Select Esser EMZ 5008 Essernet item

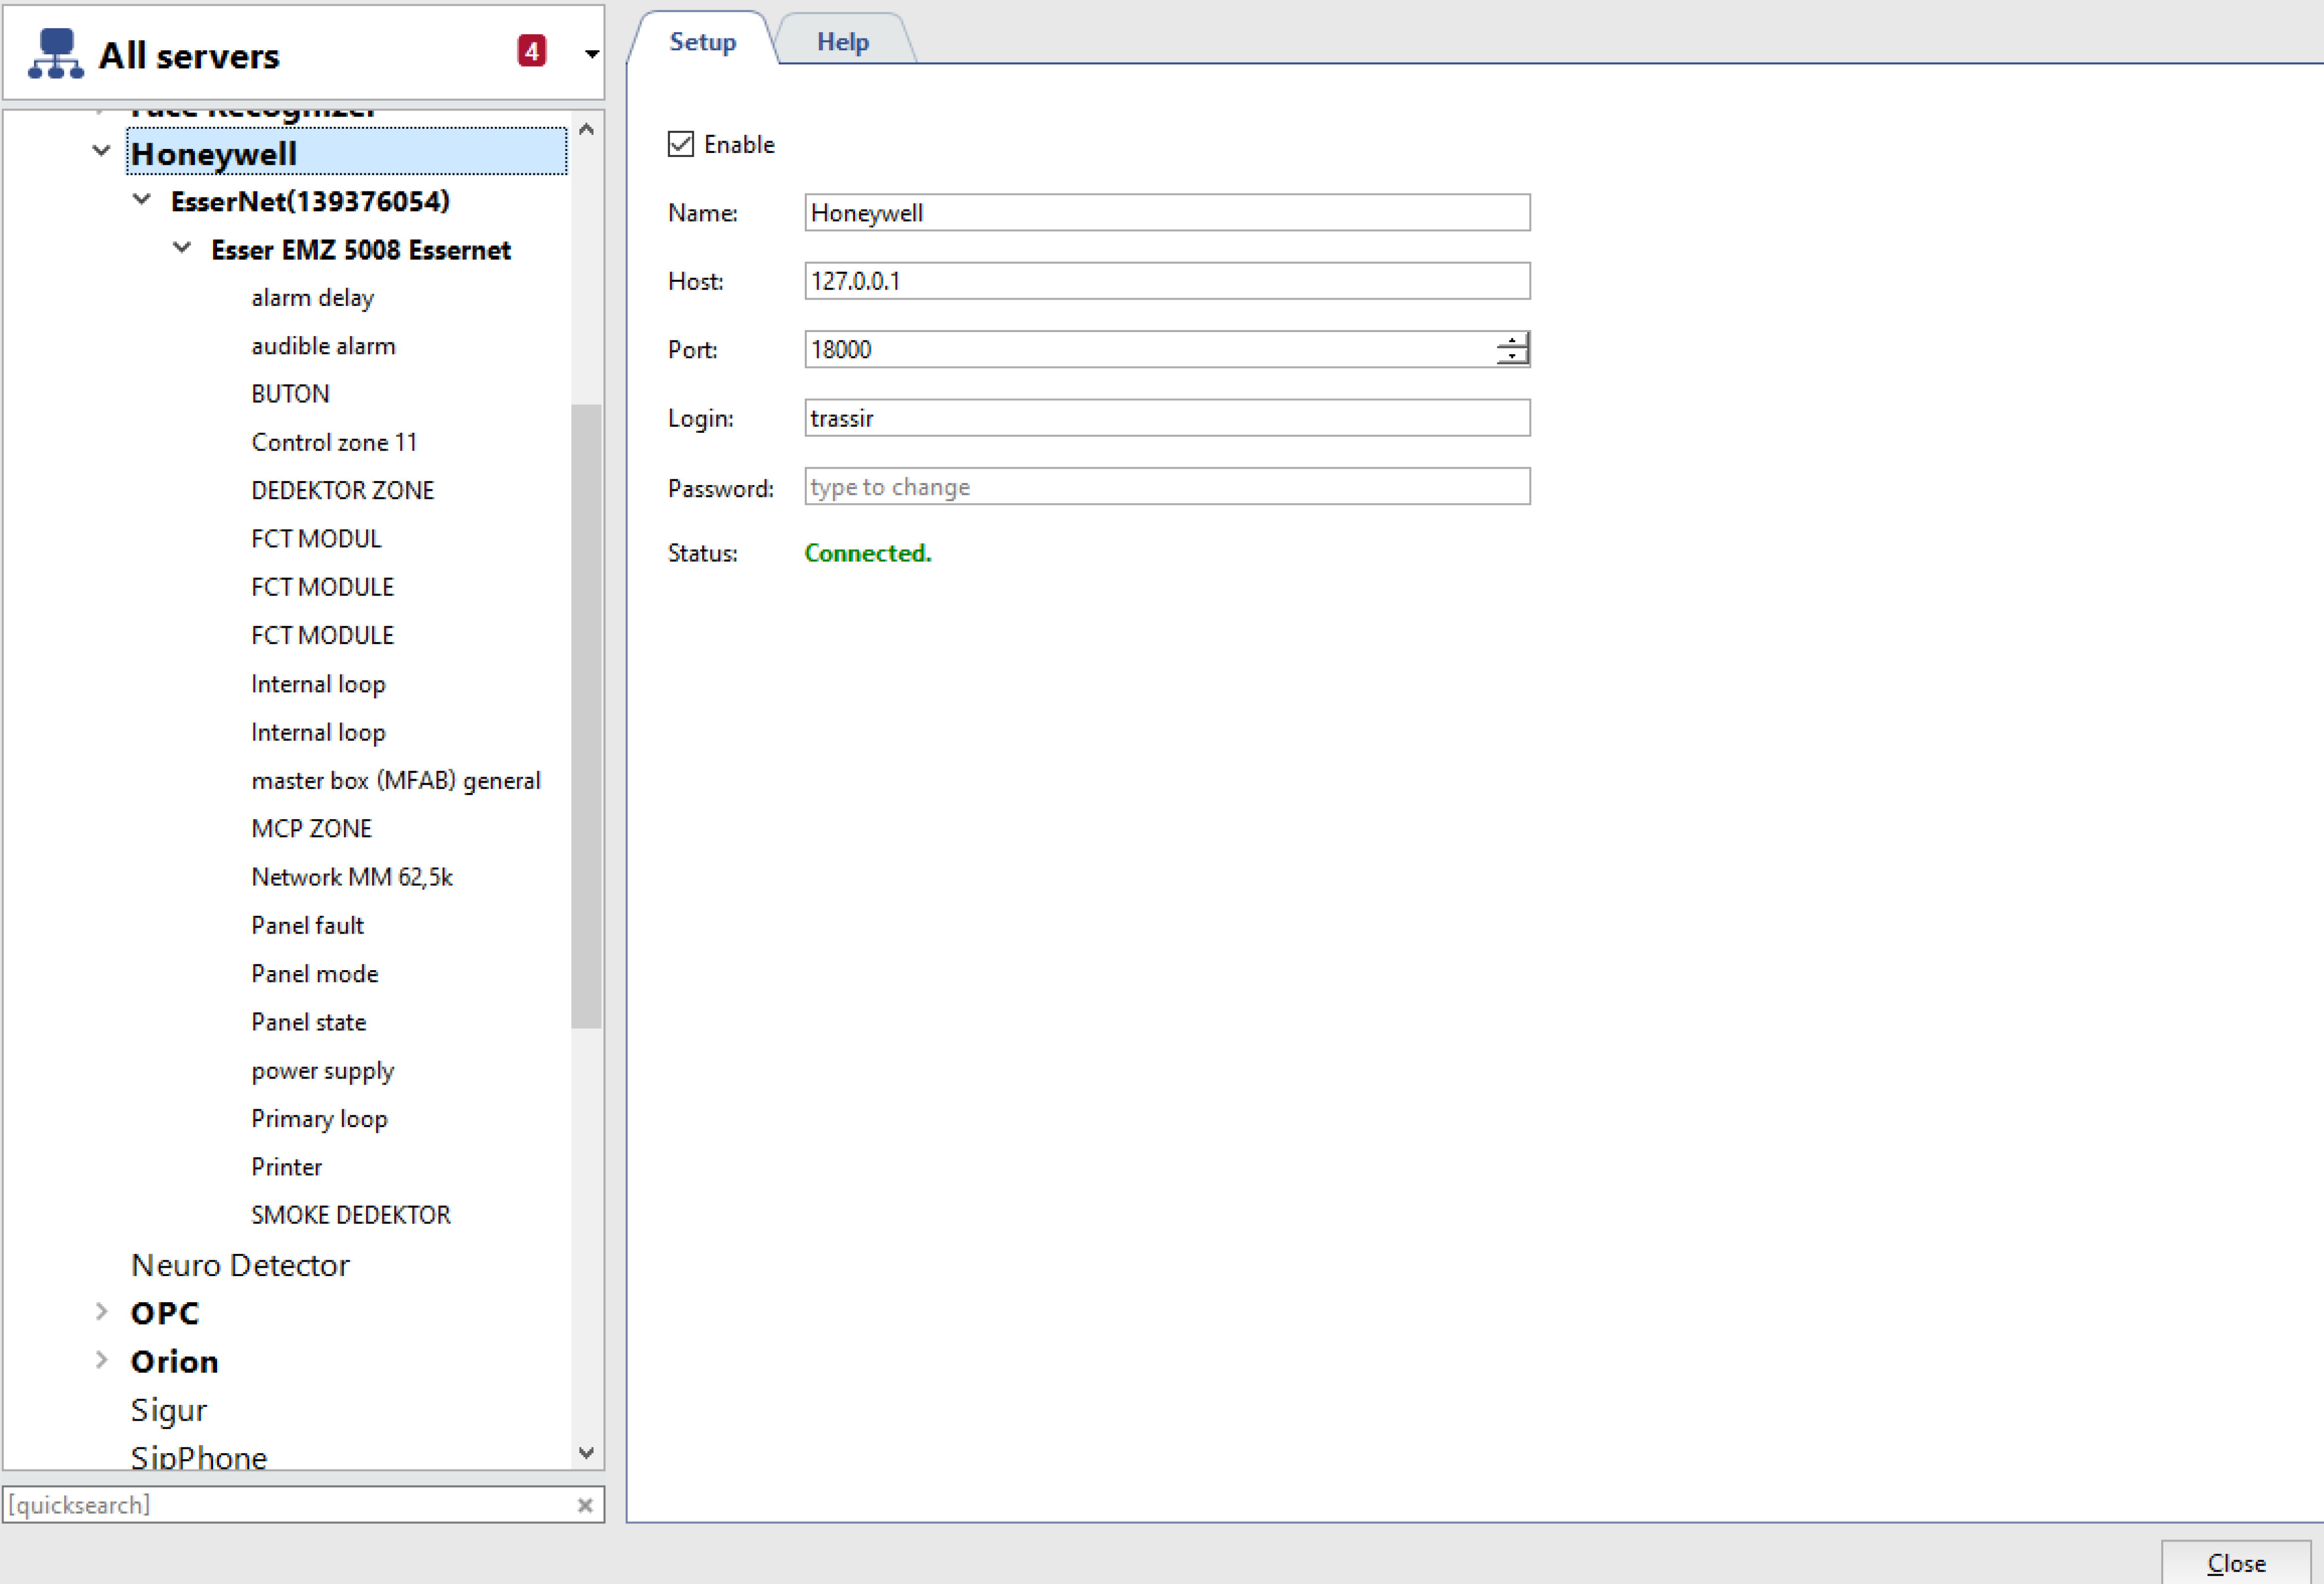[x=361, y=249]
